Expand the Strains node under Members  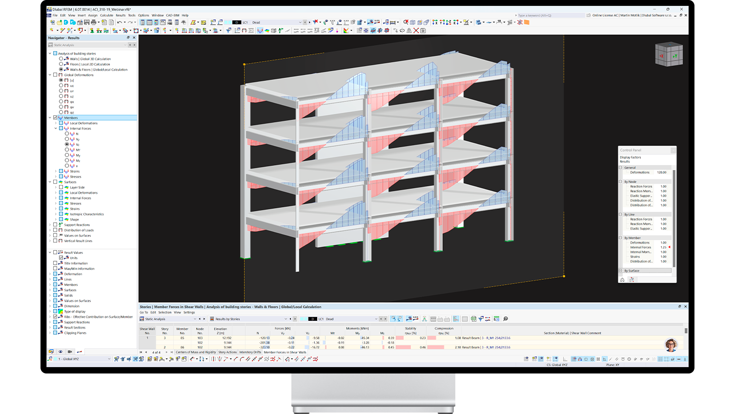coord(56,171)
